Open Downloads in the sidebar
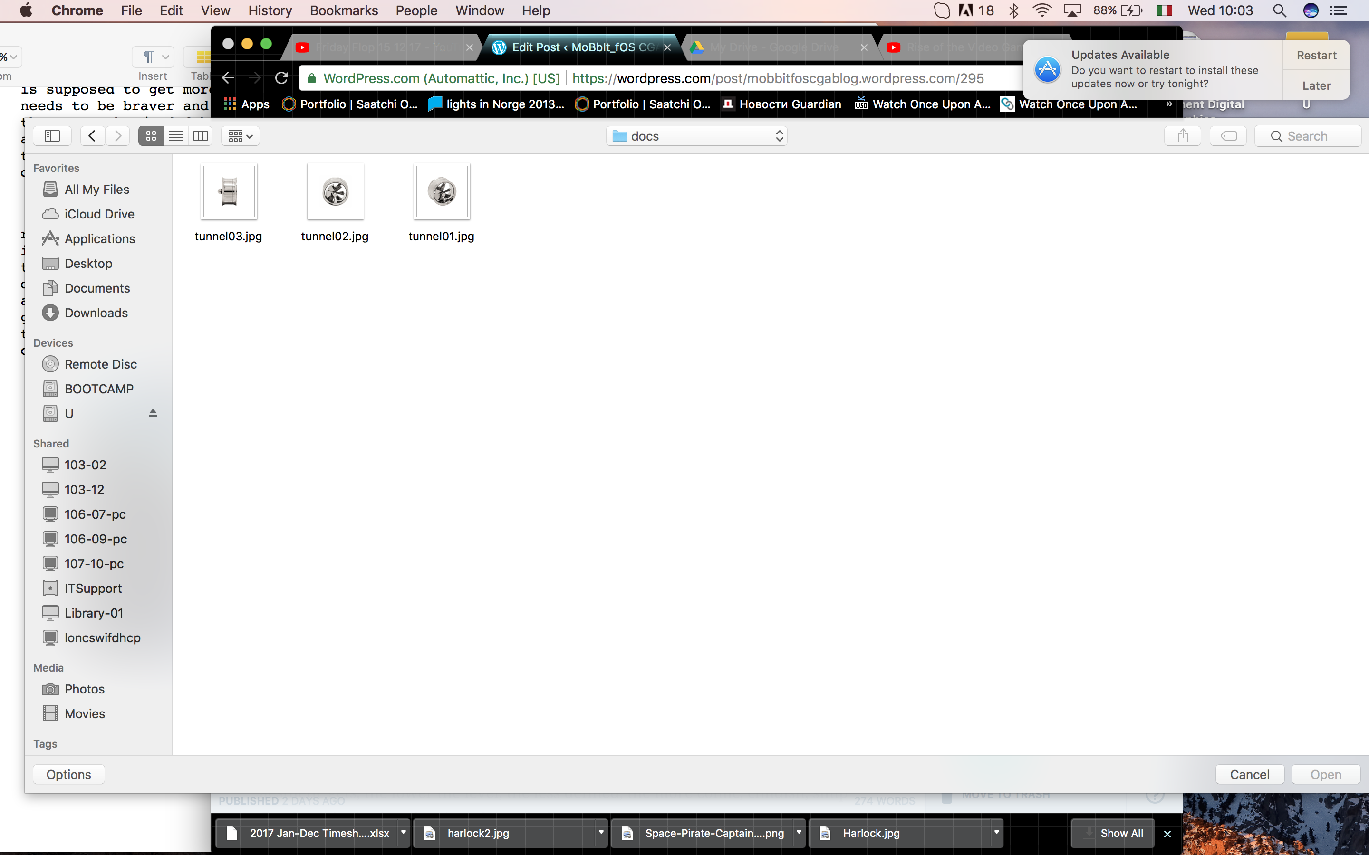Screen dimensions: 1369x855 (x=96, y=313)
